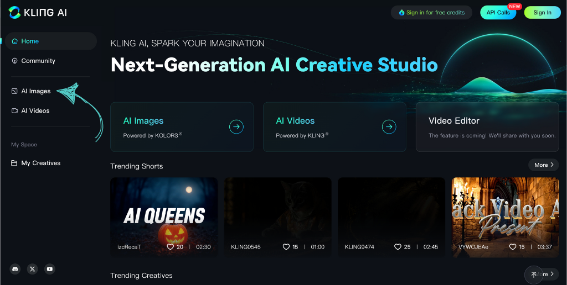Click the Powered by KOLORS text
Screen dimensions: 567x285
153,136
